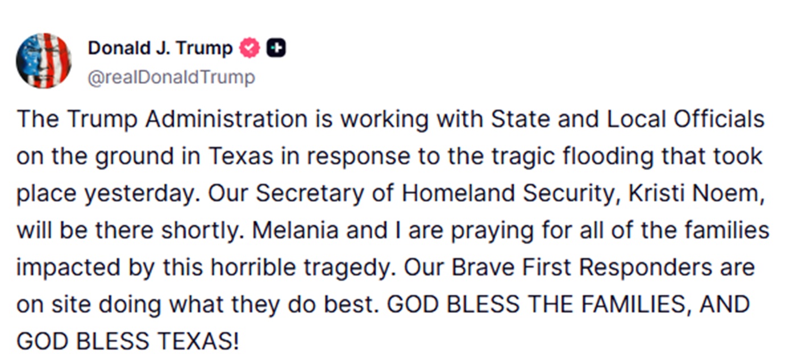This screenshot has height=364, width=790.
Task: Click the American flag profile avatar
Action: [44, 61]
